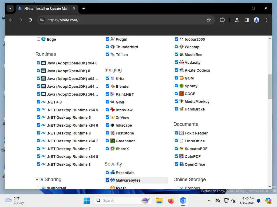Click the Trillian app icon
This screenshot has height=207, width=277.
coord(113,54)
